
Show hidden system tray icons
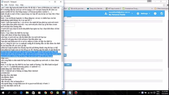click(139, 93)
